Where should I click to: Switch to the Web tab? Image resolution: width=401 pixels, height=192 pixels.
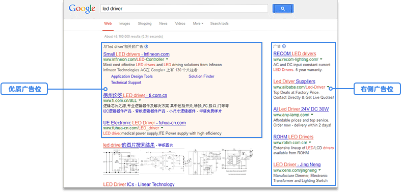[108, 23]
